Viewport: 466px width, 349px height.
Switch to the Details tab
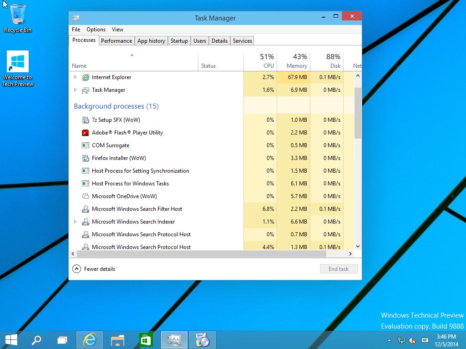pos(220,40)
